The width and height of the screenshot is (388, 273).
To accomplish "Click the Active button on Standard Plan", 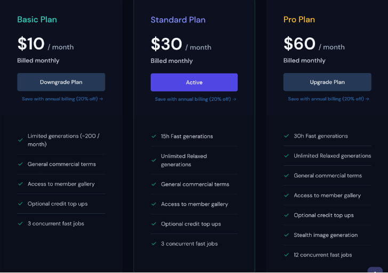I will (x=194, y=82).
